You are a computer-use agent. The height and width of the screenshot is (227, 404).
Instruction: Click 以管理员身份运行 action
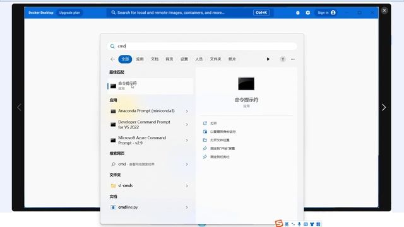coord(223,132)
